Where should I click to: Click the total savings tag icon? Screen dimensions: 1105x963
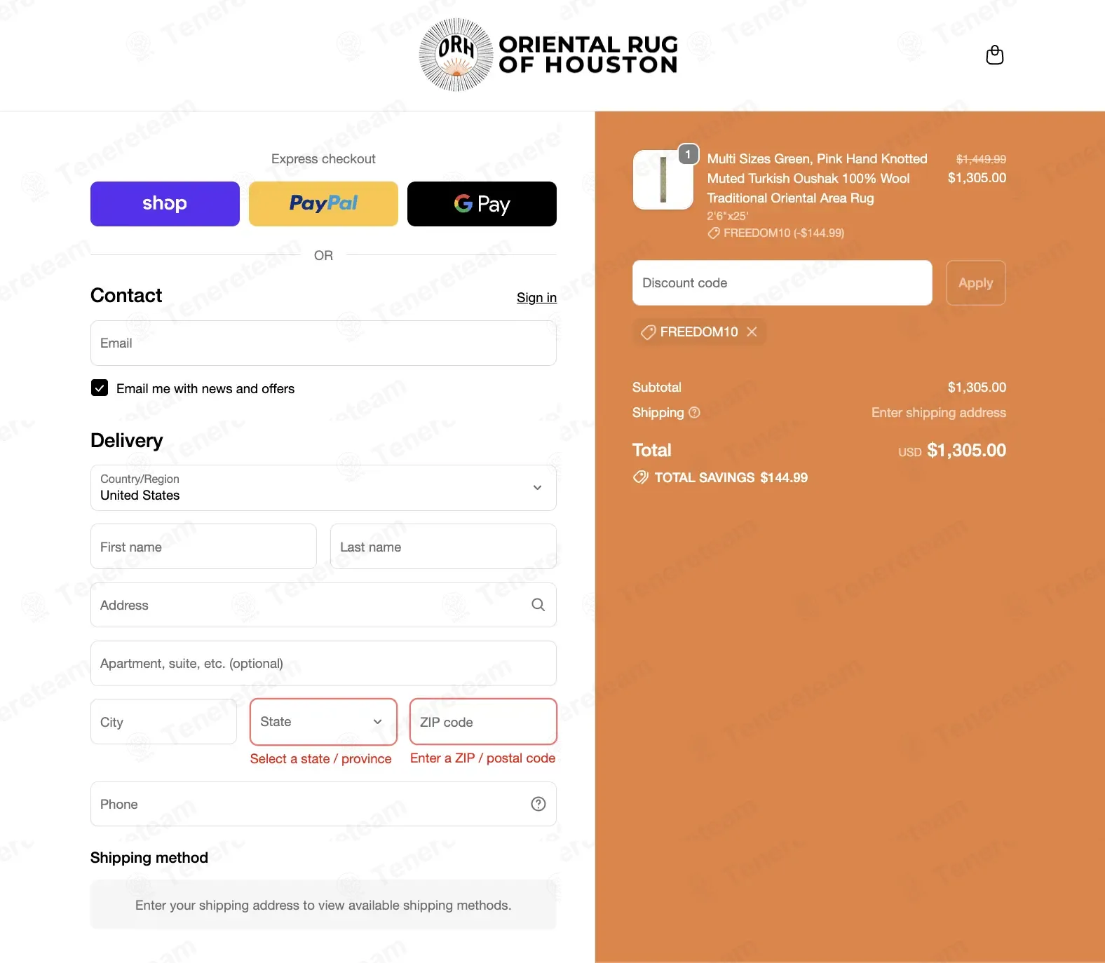640,477
